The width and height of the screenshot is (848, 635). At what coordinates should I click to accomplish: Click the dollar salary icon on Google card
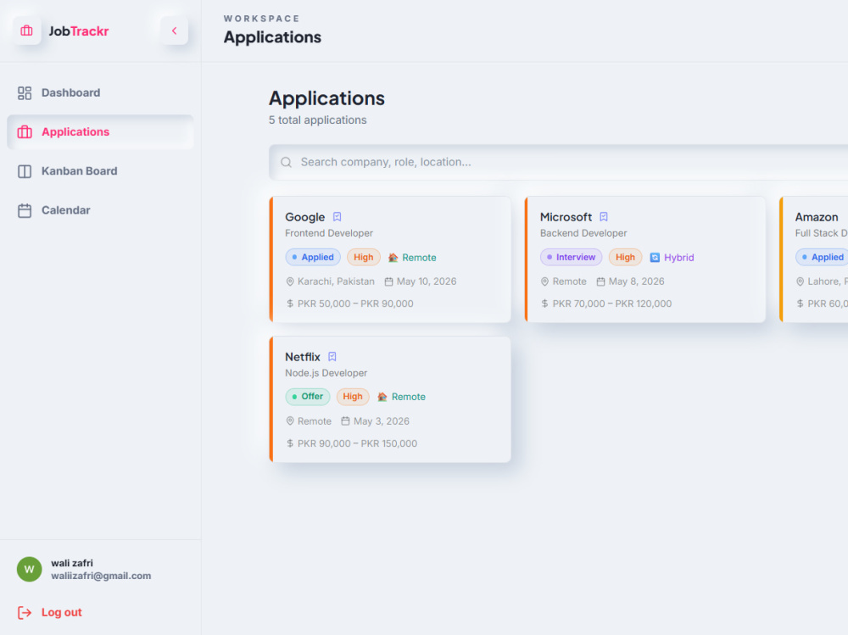pos(290,304)
